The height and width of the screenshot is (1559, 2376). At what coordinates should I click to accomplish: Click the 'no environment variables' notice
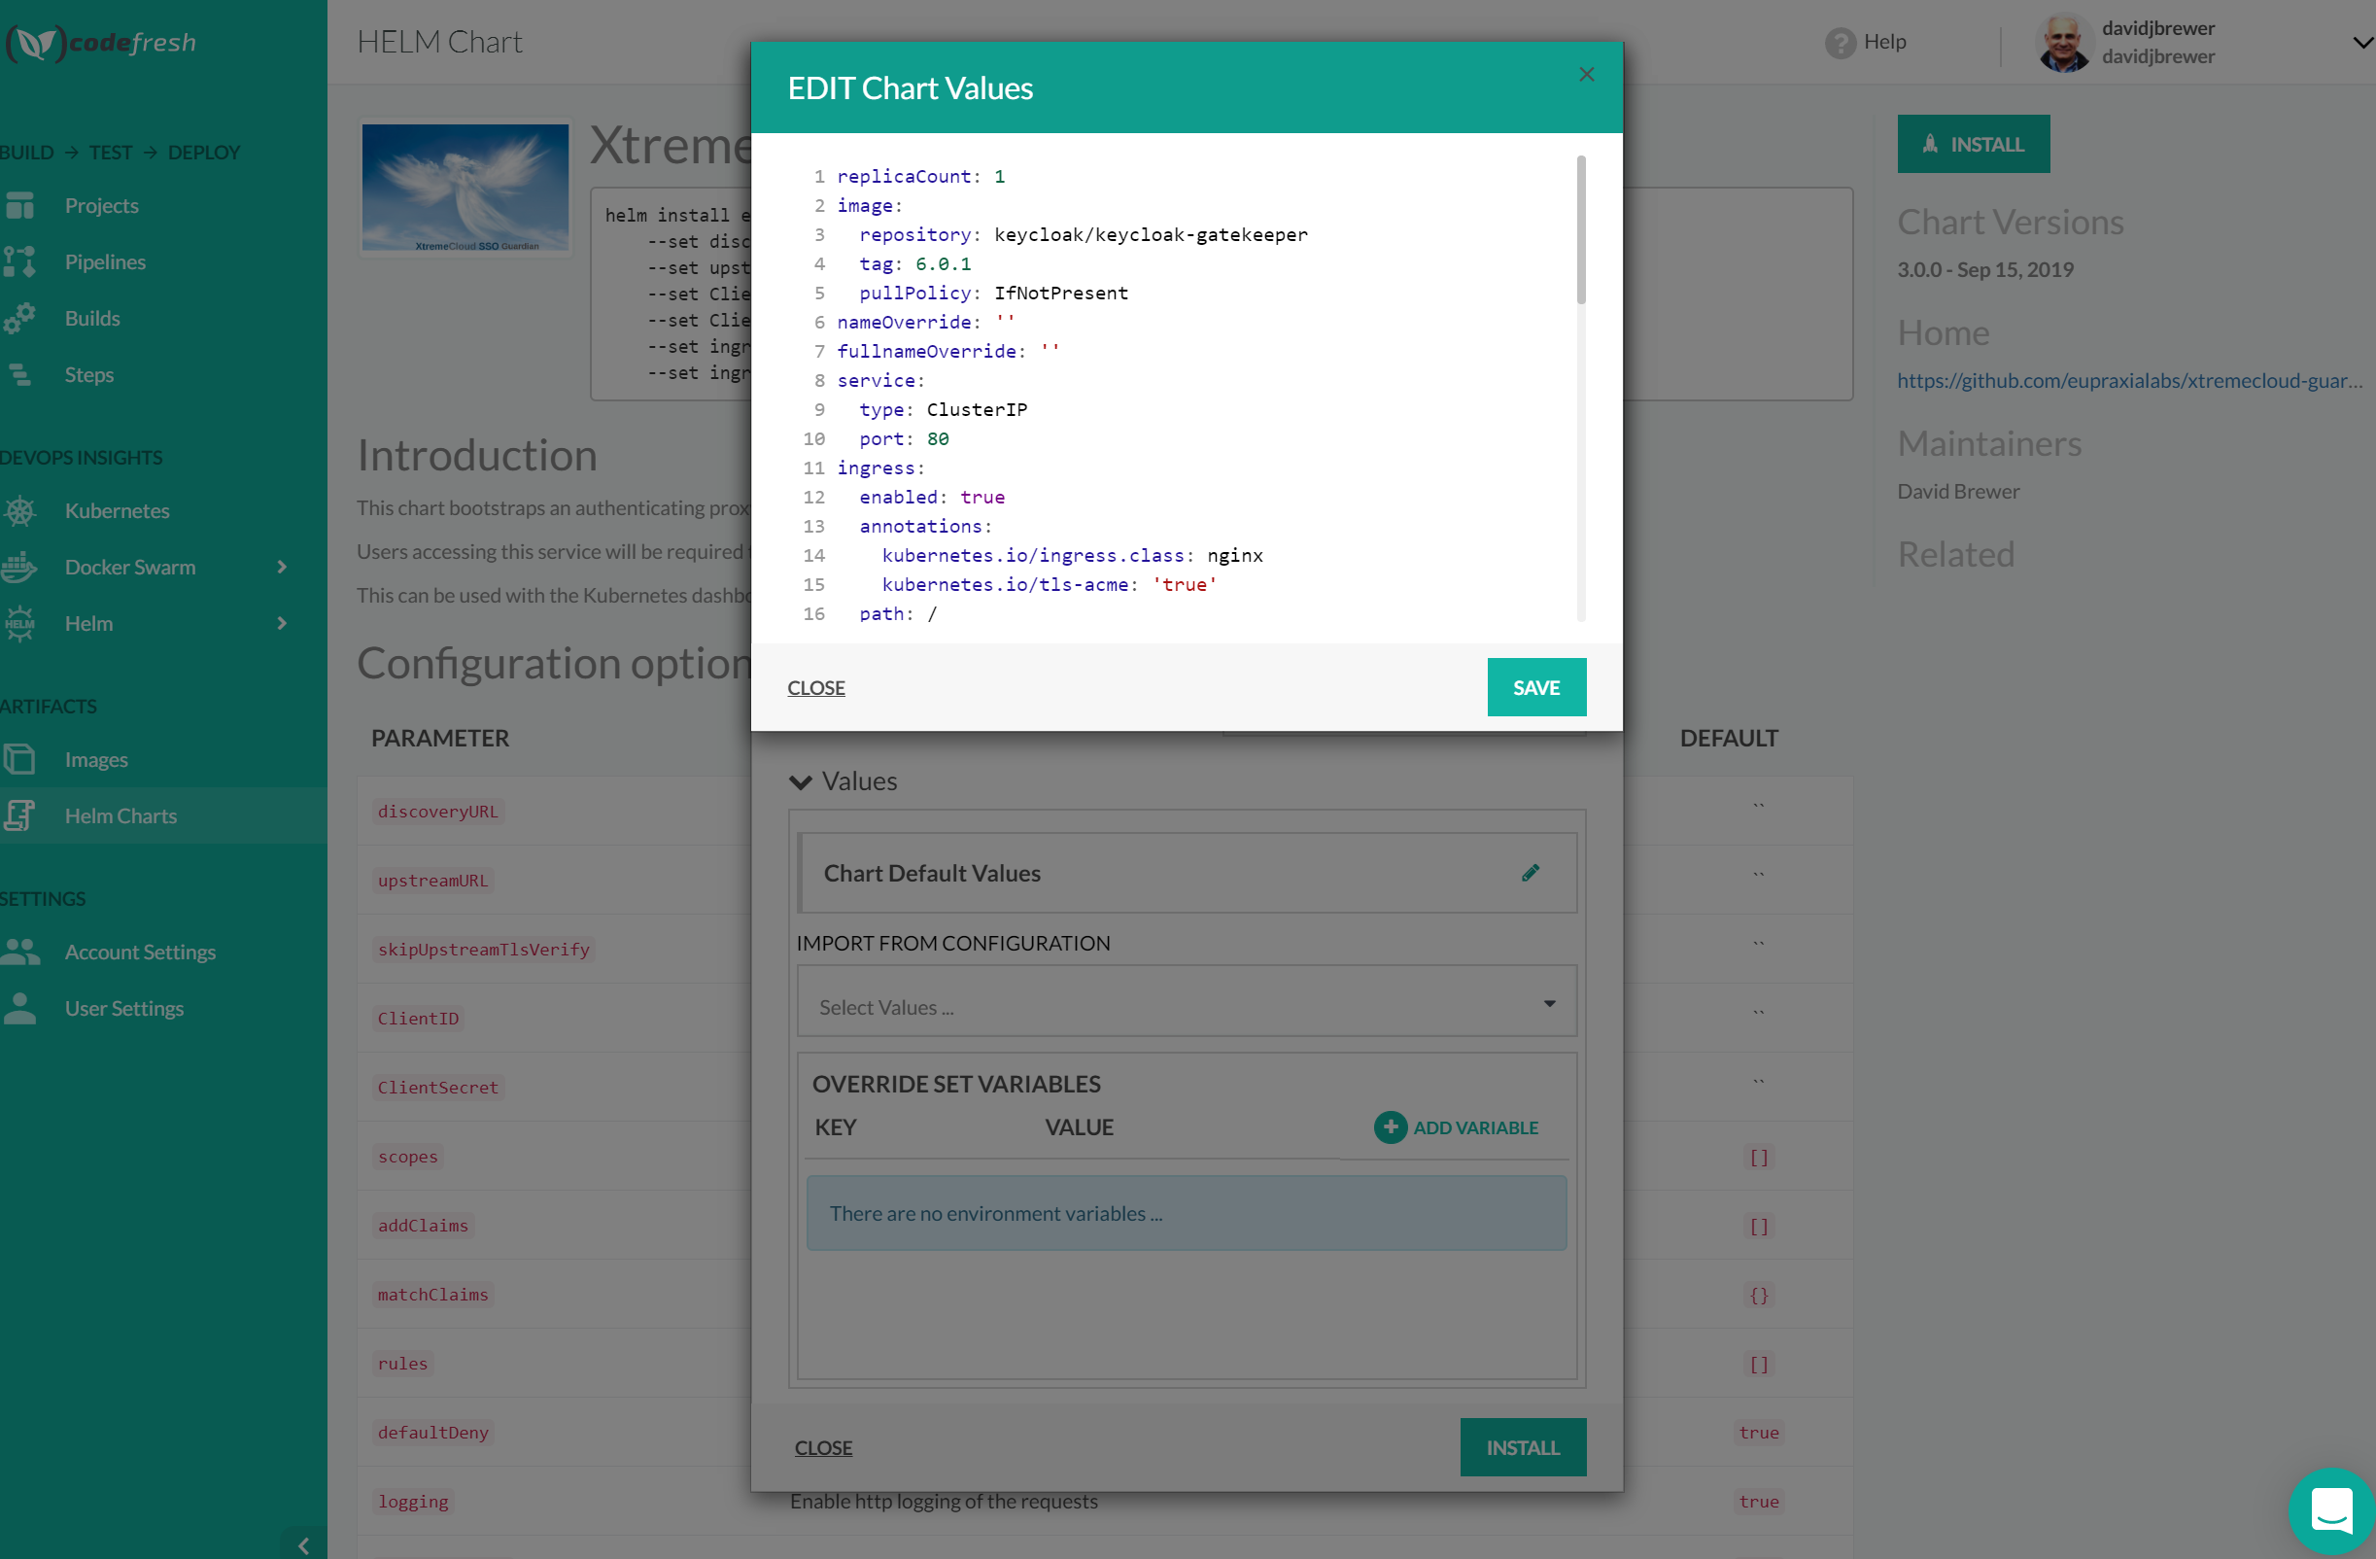[x=1186, y=1212]
